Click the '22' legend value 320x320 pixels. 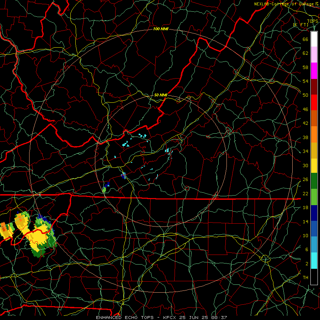click(x=305, y=194)
